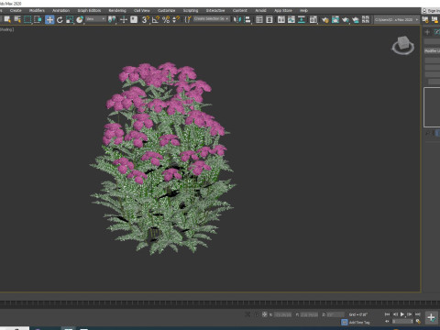Click Use Pivot Point Center icon
Image resolution: width=440 pixels, height=330 pixels.
pyautogui.click(x=112, y=19)
